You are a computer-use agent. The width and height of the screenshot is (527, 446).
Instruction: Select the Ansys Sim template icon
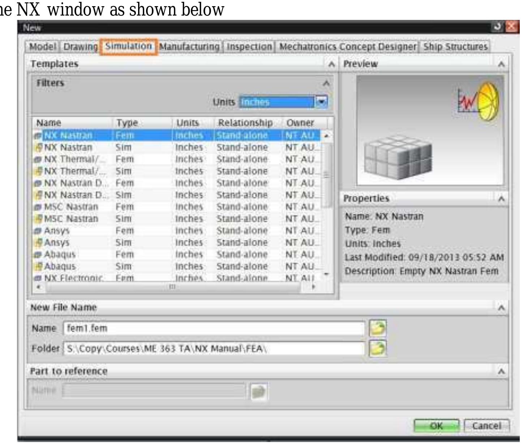38,243
